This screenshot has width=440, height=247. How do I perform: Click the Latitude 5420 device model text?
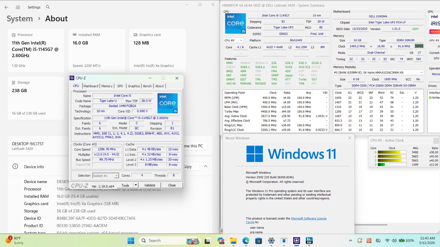(x=23, y=149)
